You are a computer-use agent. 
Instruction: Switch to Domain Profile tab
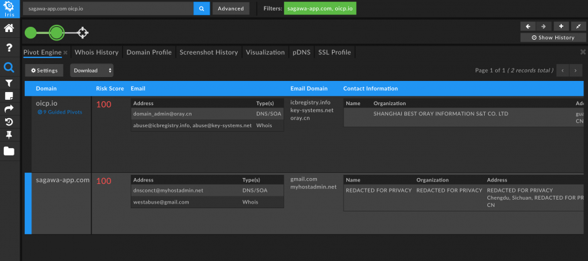click(149, 52)
